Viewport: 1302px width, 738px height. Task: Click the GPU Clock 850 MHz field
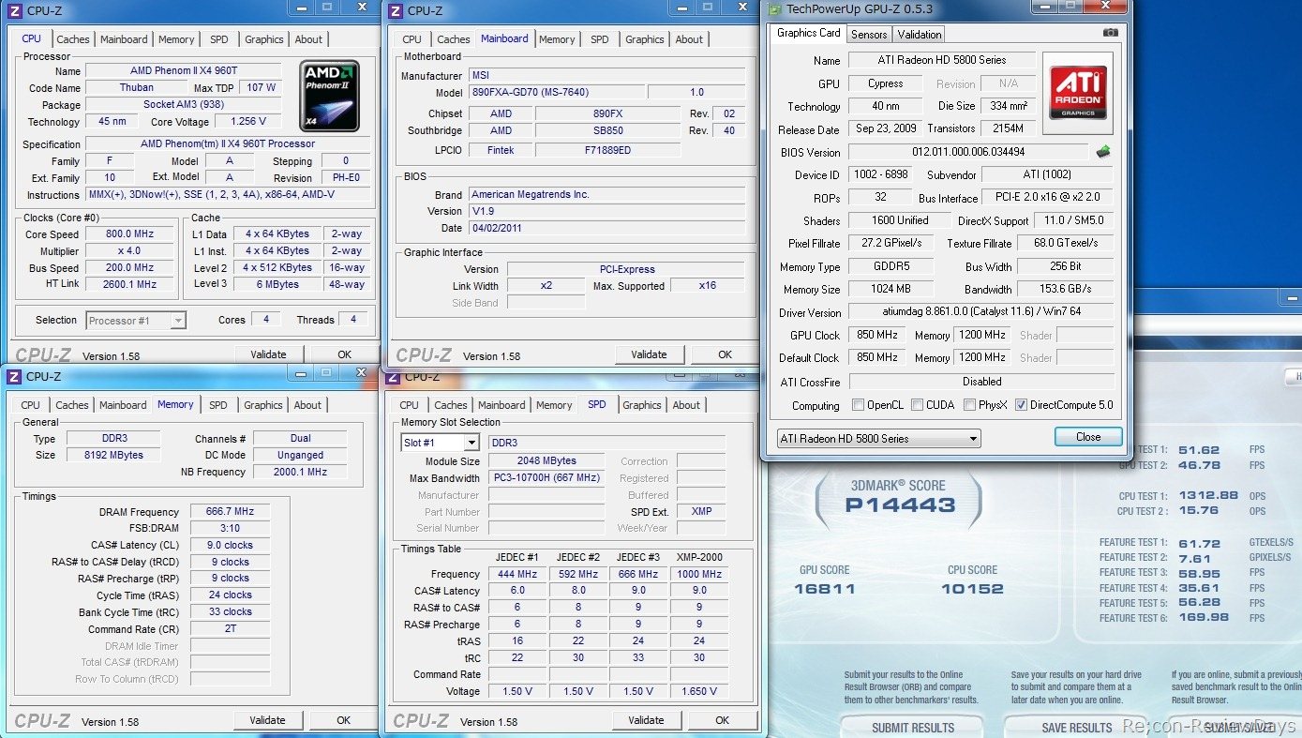point(877,335)
